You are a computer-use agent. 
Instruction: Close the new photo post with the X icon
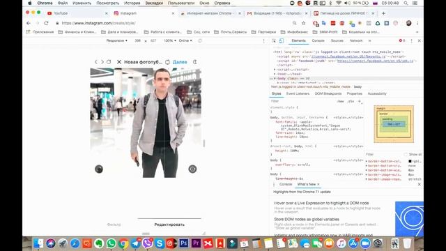pyautogui.click(x=119, y=62)
